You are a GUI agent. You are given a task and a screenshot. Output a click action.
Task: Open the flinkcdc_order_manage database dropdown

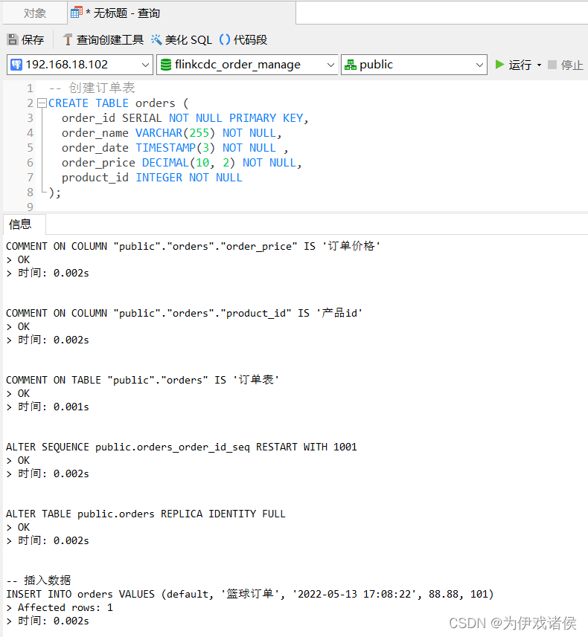330,65
